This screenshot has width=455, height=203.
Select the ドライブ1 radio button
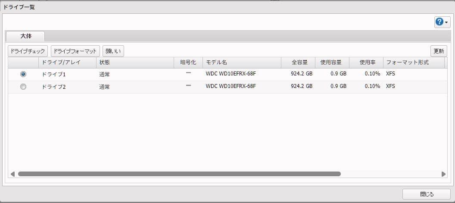pyautogui.click(x=23, y=74)
